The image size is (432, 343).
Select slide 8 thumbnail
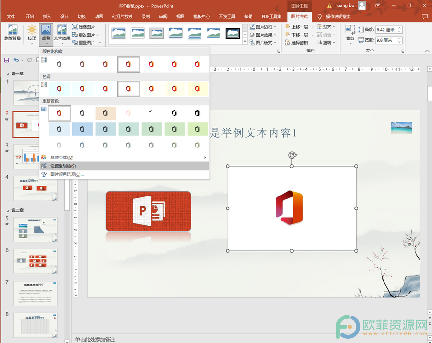[36, 325]
